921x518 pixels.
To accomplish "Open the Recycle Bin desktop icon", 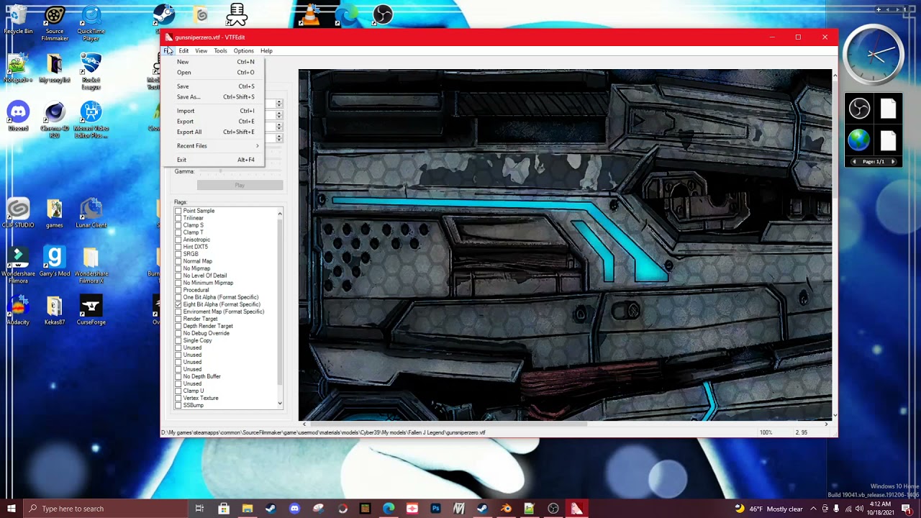I will pyautogui.click(x=18, y=20).
